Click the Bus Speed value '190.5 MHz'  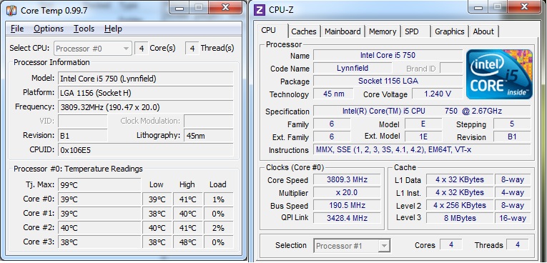(x=347, y=205)
